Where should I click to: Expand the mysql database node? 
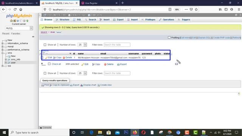[3, 46]
